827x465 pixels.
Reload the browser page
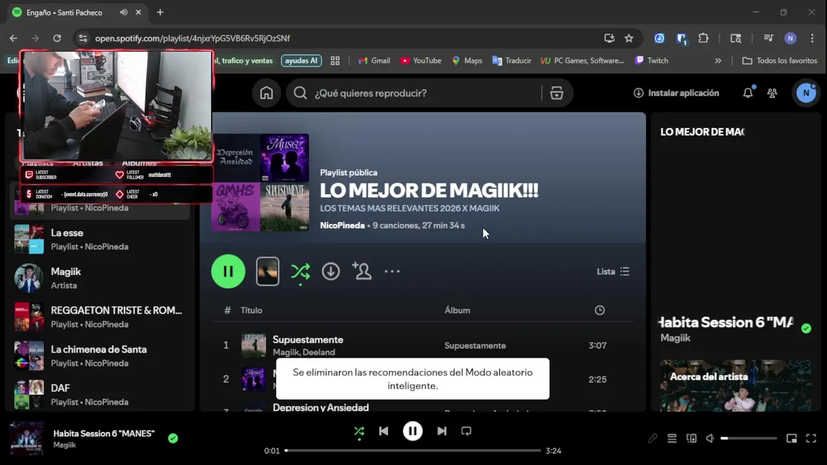57,38
